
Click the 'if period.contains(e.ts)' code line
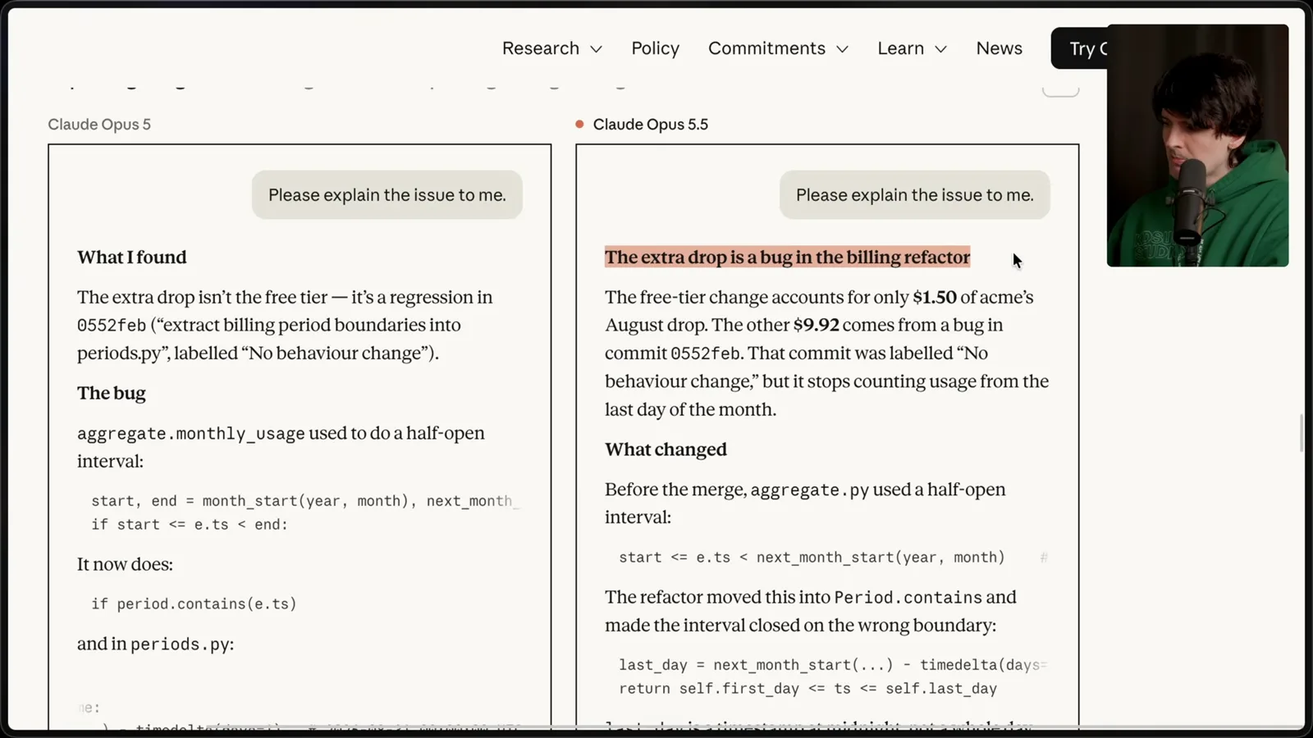(194, 604)
